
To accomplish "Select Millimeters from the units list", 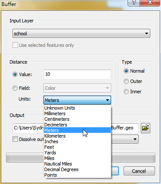I will [x=77, y=113].
